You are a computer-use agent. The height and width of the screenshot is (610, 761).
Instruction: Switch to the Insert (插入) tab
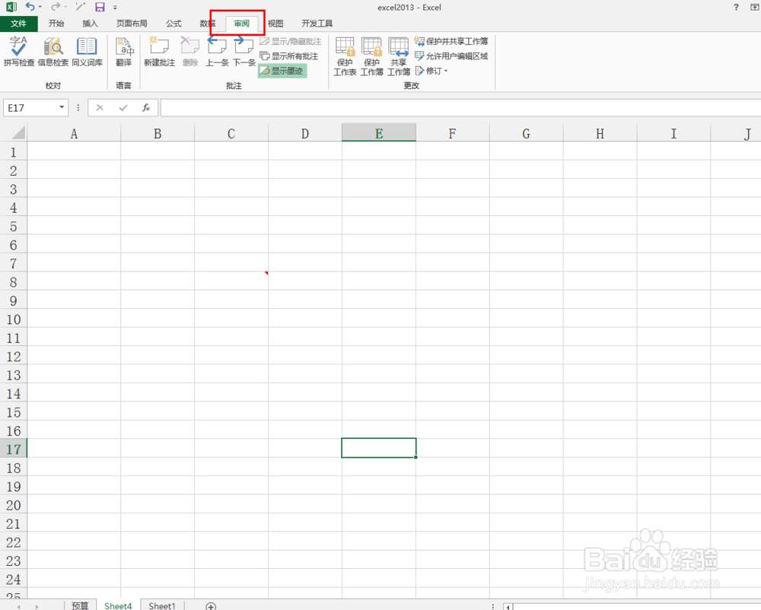(90, 24)
